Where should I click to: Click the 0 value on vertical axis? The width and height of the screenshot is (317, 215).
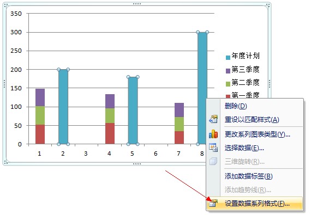[x=20, y=144]
